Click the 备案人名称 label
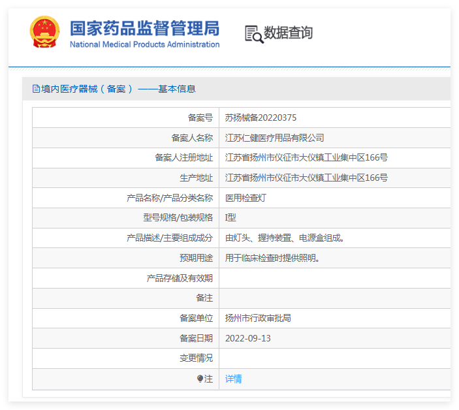Viewport: 459px width, 410px height. point(192,138)
